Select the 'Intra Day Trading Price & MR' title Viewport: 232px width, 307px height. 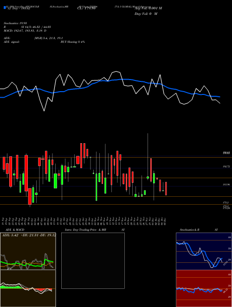tap(85, 230)
